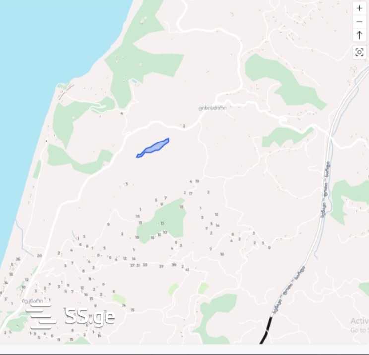Viewport: 369px width, 355px height.
Task: Click house number 24 above the logo
Action: (x=124, y=305)
